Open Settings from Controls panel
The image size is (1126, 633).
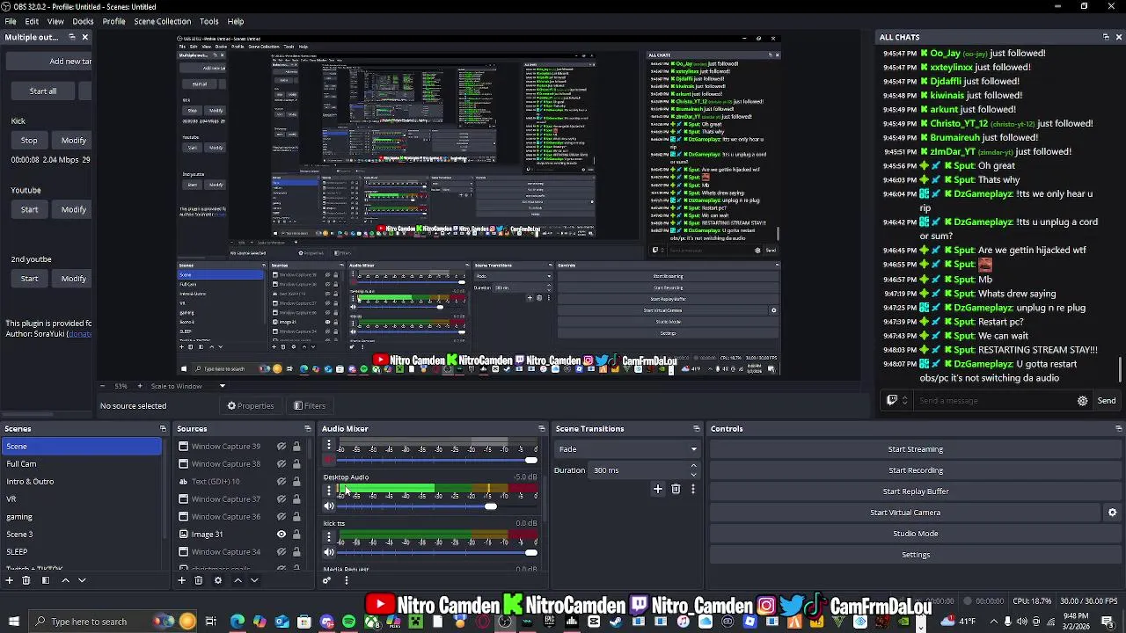click(x=915, y=555)
